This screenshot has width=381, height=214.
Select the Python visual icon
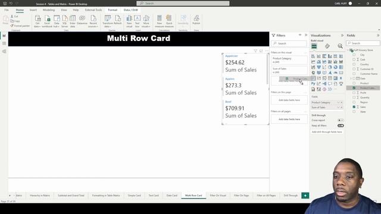(x=313, y=84)
